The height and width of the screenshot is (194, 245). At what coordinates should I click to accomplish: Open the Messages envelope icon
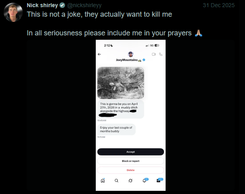[159, 180]
